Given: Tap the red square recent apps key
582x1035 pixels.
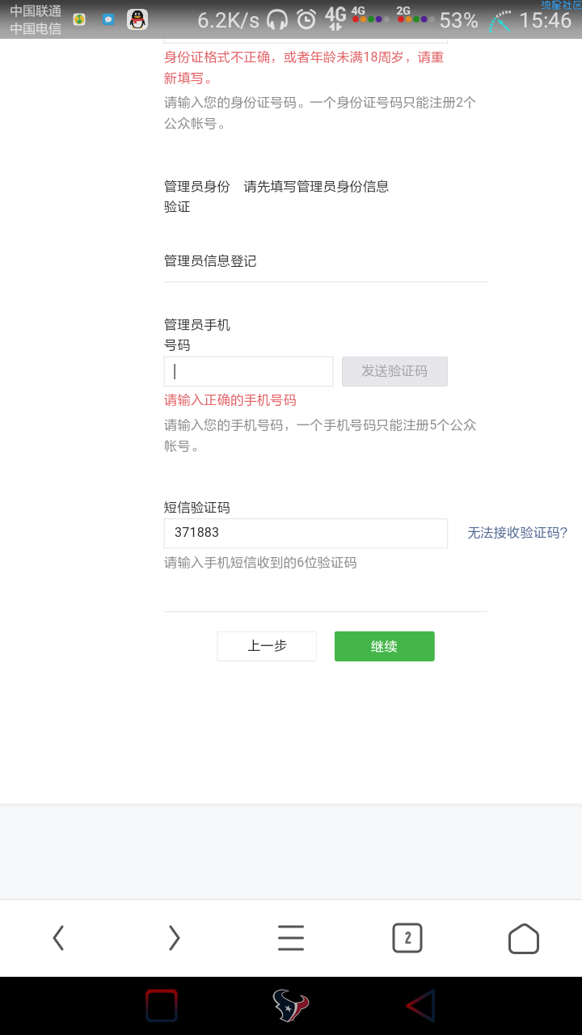Looking at the screenshot, I should click(162, 1006).
